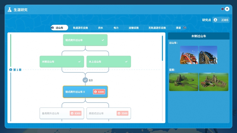Click the flask icon beside 生涯研究
The image size is (237, 133).
9,9
